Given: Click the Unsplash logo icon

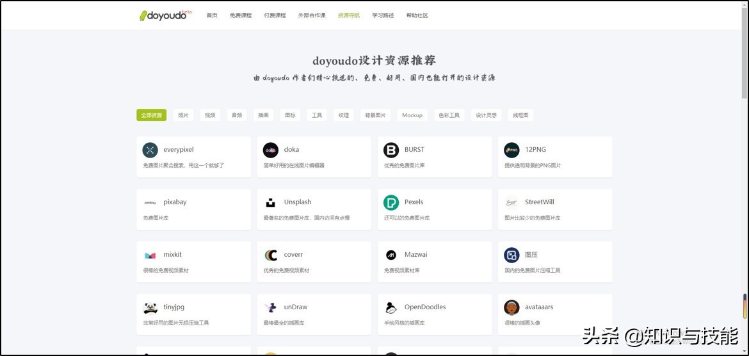Looking at the screenshot, I should pos(270,202).
